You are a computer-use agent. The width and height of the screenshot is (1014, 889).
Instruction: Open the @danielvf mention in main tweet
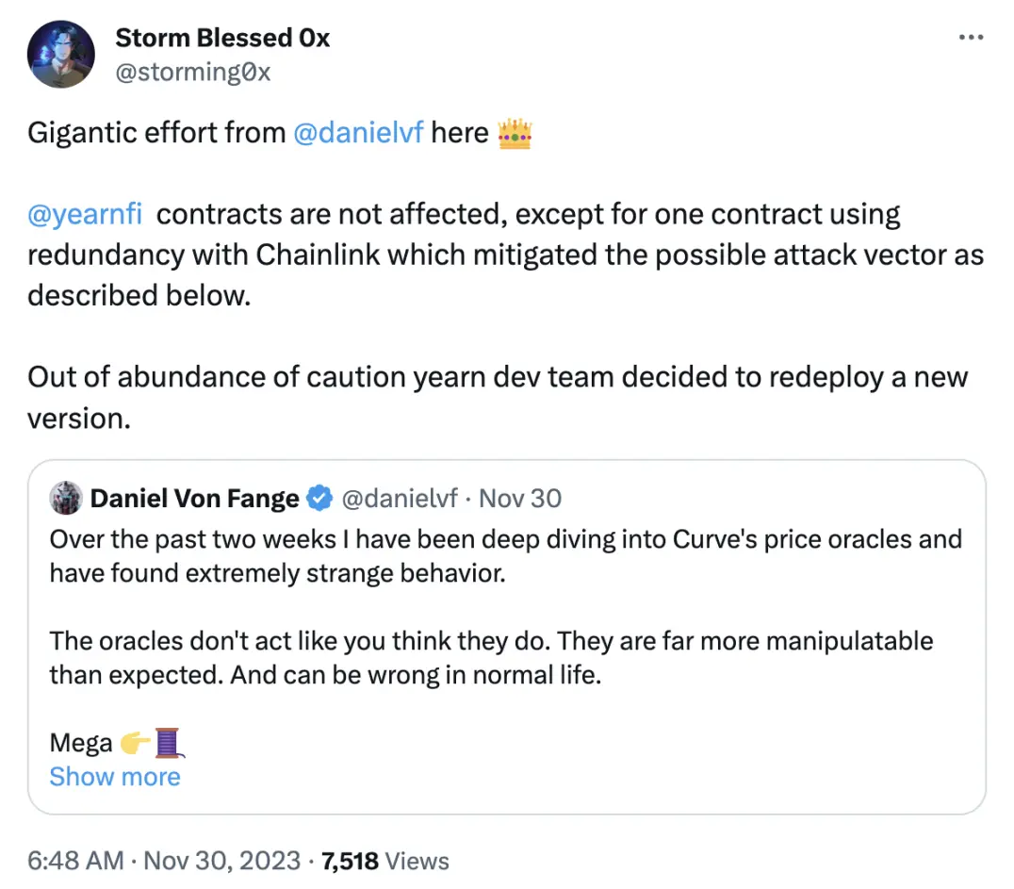[358, 133]
